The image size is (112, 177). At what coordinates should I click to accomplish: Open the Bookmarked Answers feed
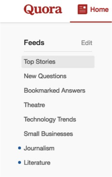54,91
